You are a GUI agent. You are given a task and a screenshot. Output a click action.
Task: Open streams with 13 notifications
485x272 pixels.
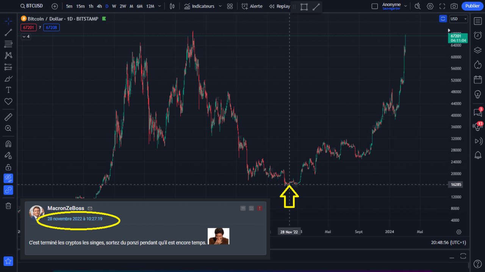point(478,127)
